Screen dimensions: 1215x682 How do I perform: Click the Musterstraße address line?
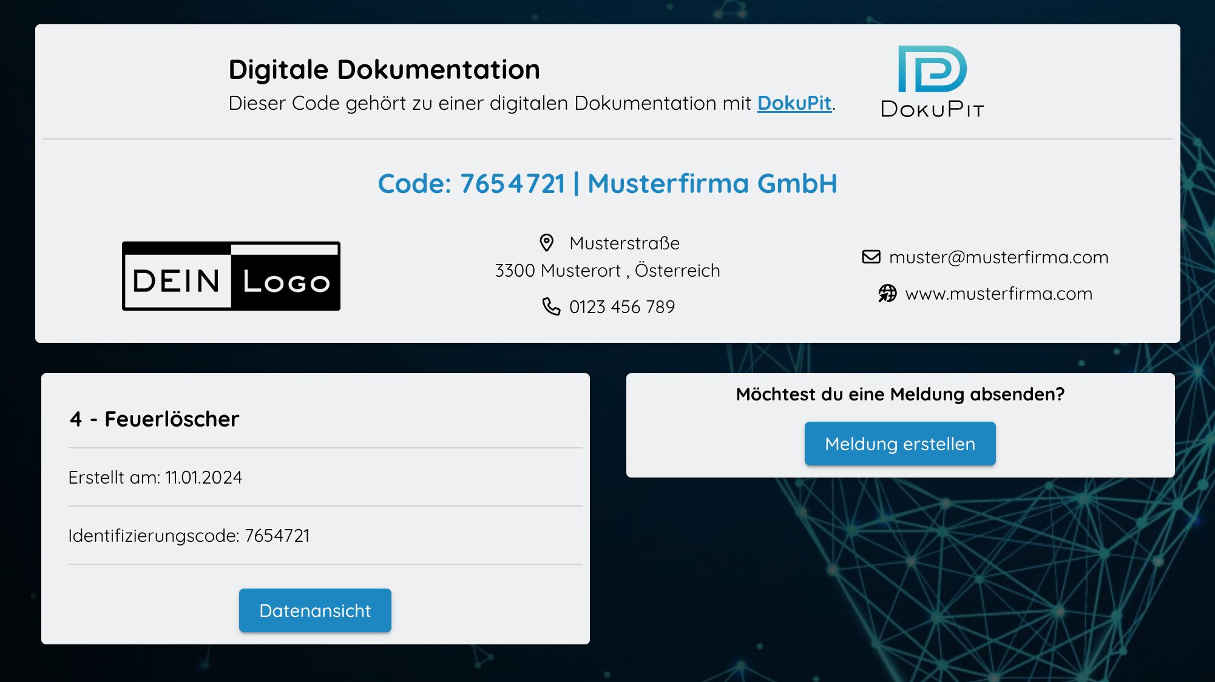(624, 243)
